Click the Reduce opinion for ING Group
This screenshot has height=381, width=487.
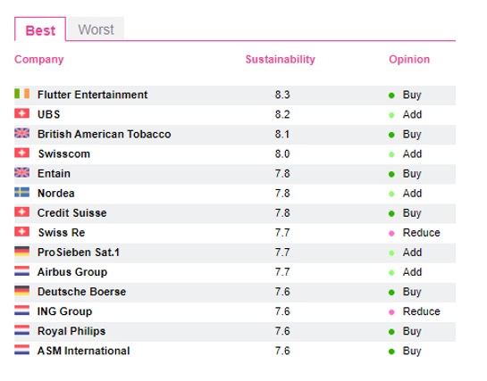(x=421, y=311)
